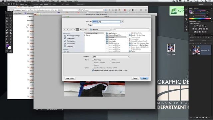
Task: Select the Eraser tool
Action: coord(7,30)
